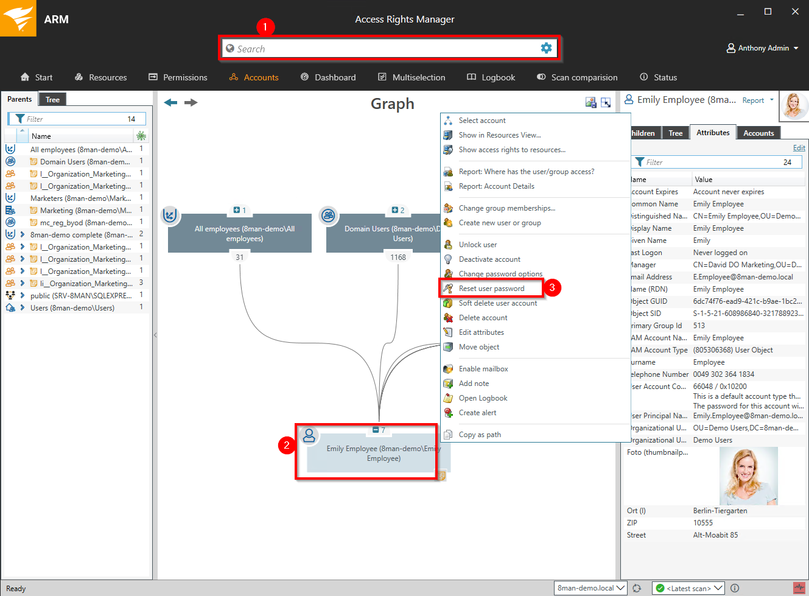Click the graph fullscreen icon
The image size is (809, 596).
(x=606, y=102)
